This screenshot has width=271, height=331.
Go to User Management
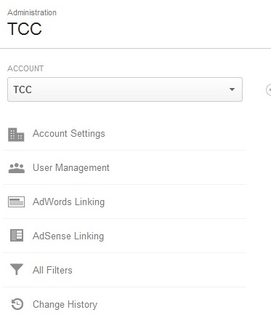click(71, 168)
